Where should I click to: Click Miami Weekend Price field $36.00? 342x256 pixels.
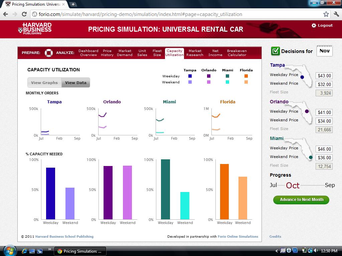tap(324, 158)
